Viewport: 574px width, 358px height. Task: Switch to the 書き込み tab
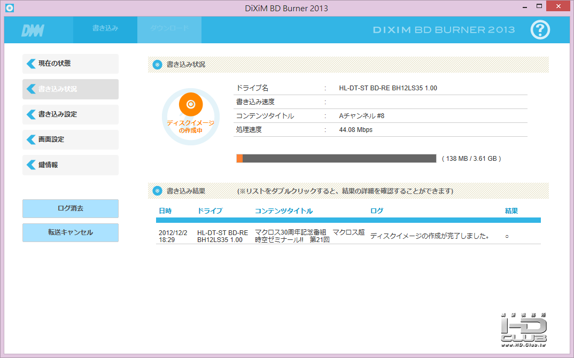pos(105,29)
